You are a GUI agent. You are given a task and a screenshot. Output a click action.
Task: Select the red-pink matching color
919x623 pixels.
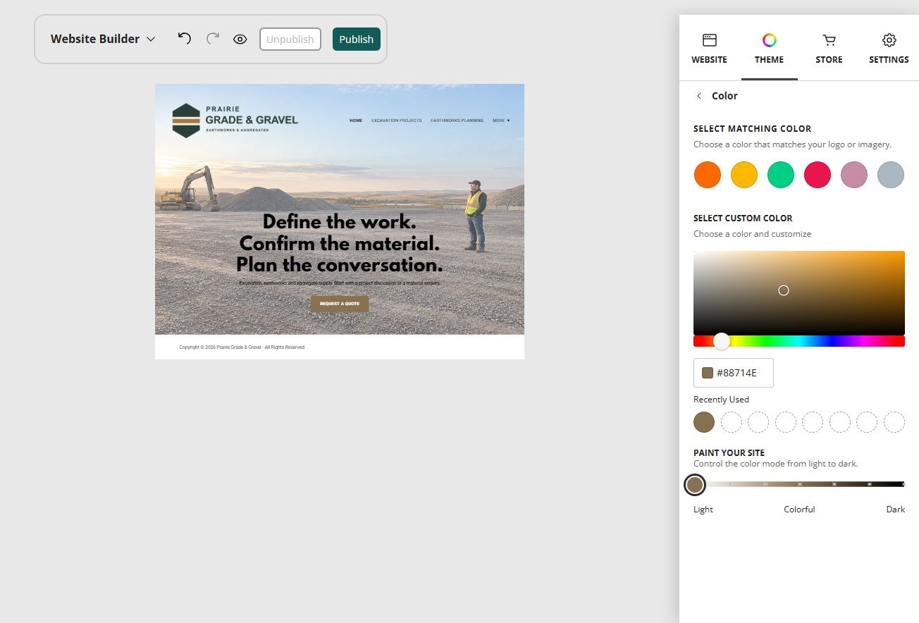coord(818,175)
